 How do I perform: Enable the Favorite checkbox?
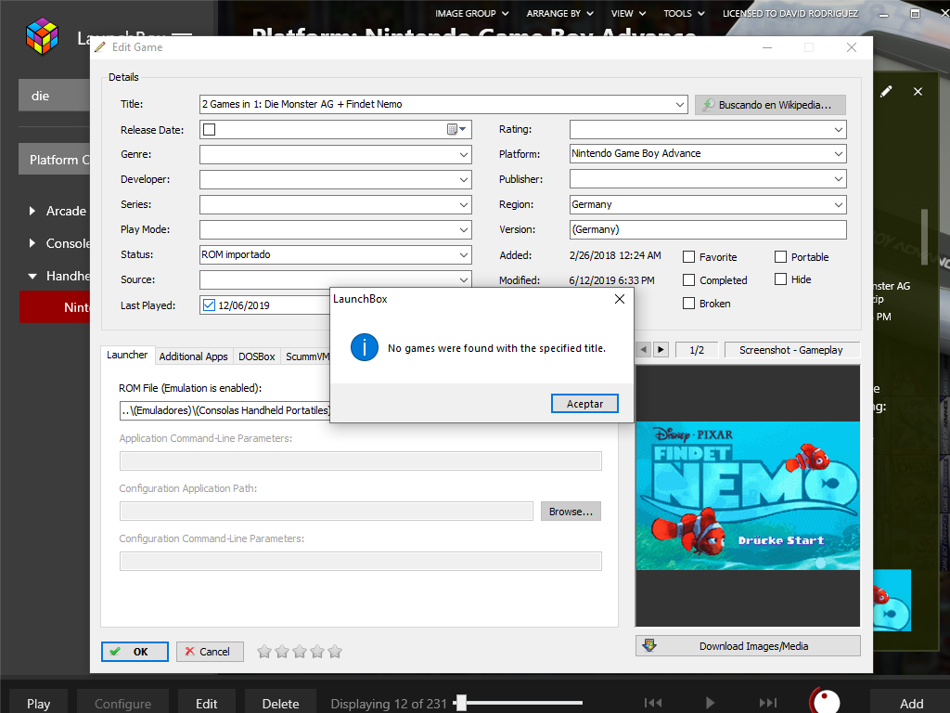pyautogui.click(x=689, y=257)
